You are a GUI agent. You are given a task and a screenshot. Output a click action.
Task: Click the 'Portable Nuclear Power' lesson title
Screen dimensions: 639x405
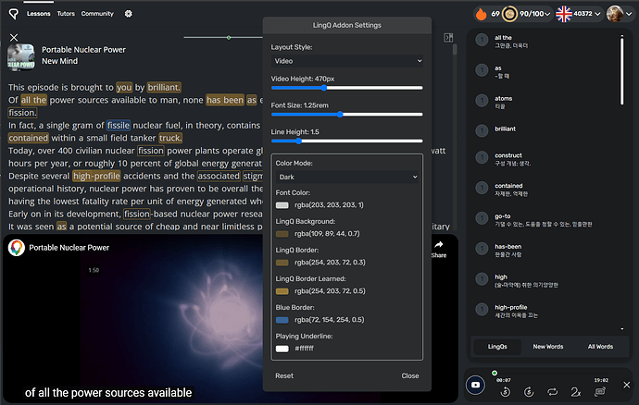coord(83,50)
